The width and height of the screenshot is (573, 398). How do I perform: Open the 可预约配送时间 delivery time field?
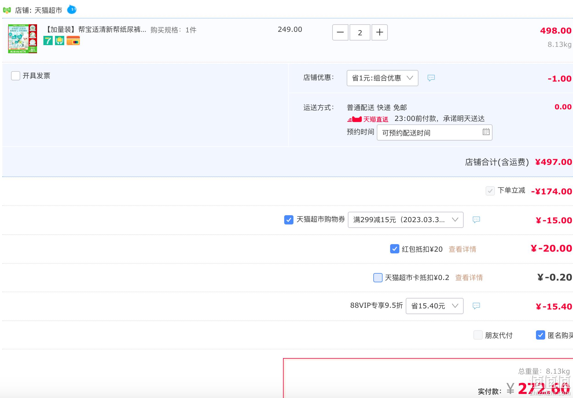click(435, 133)
